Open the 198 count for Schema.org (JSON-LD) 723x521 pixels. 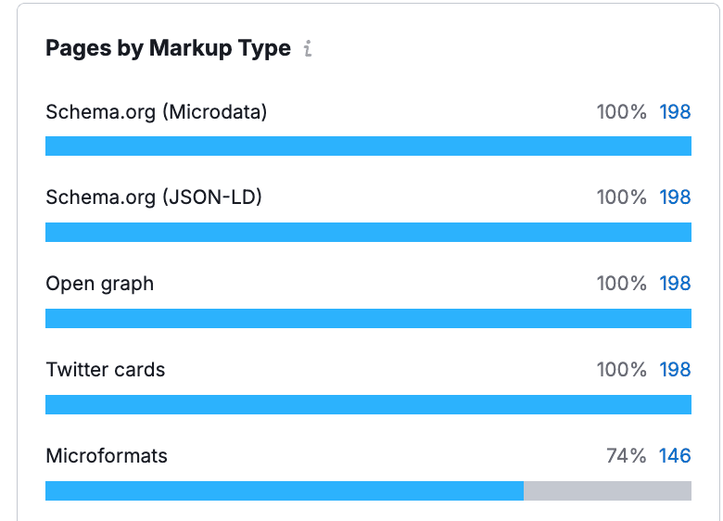point(675,197)
